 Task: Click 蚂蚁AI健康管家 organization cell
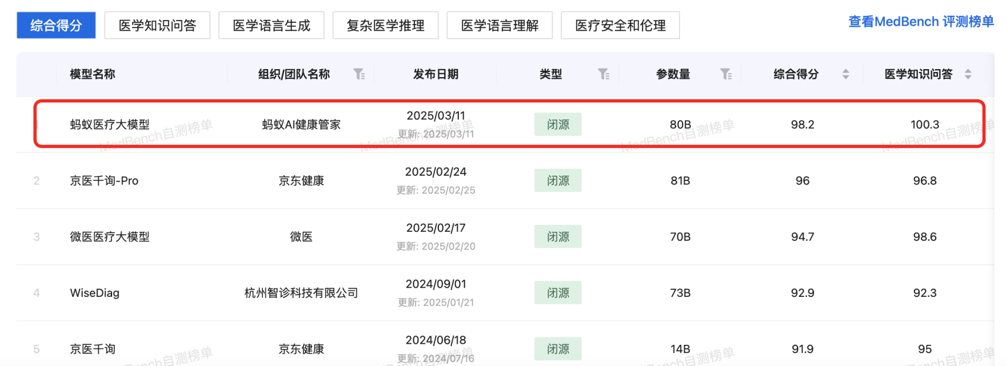point(301,124)
